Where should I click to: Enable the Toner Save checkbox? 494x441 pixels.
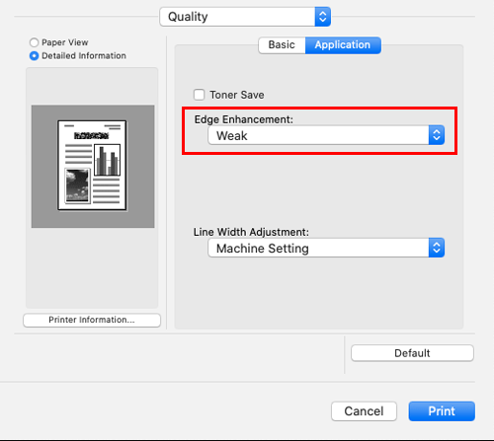pos(199,95)
